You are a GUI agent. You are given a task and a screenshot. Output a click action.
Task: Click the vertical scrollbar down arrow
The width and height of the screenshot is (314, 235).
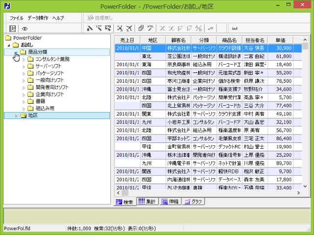(x=305, y=187)
